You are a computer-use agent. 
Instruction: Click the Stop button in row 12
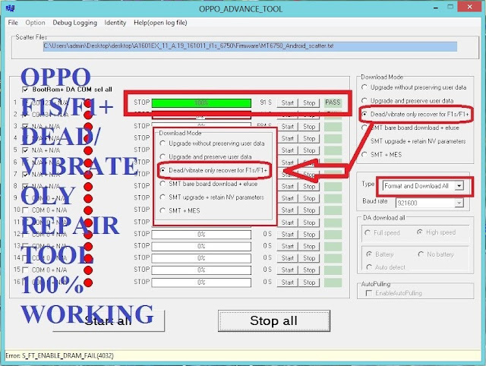[309, 235]
